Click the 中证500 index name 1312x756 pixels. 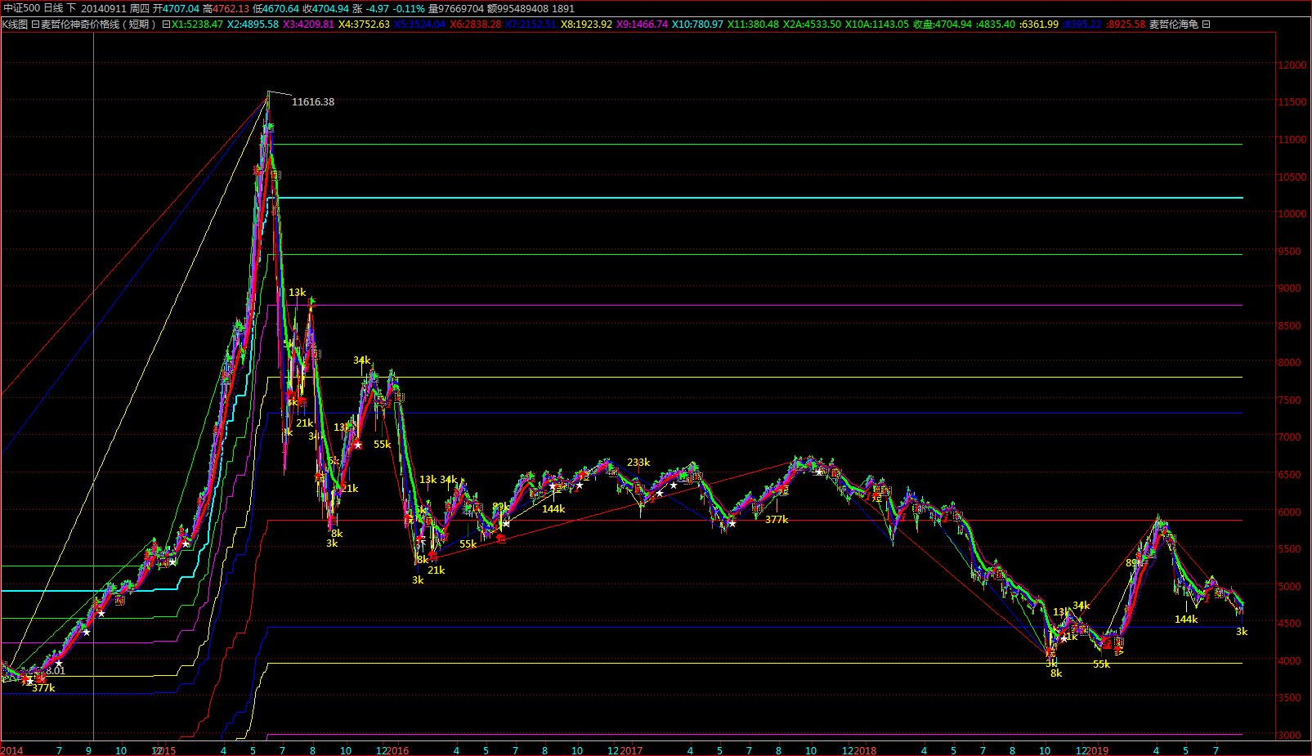click(21, 8)
